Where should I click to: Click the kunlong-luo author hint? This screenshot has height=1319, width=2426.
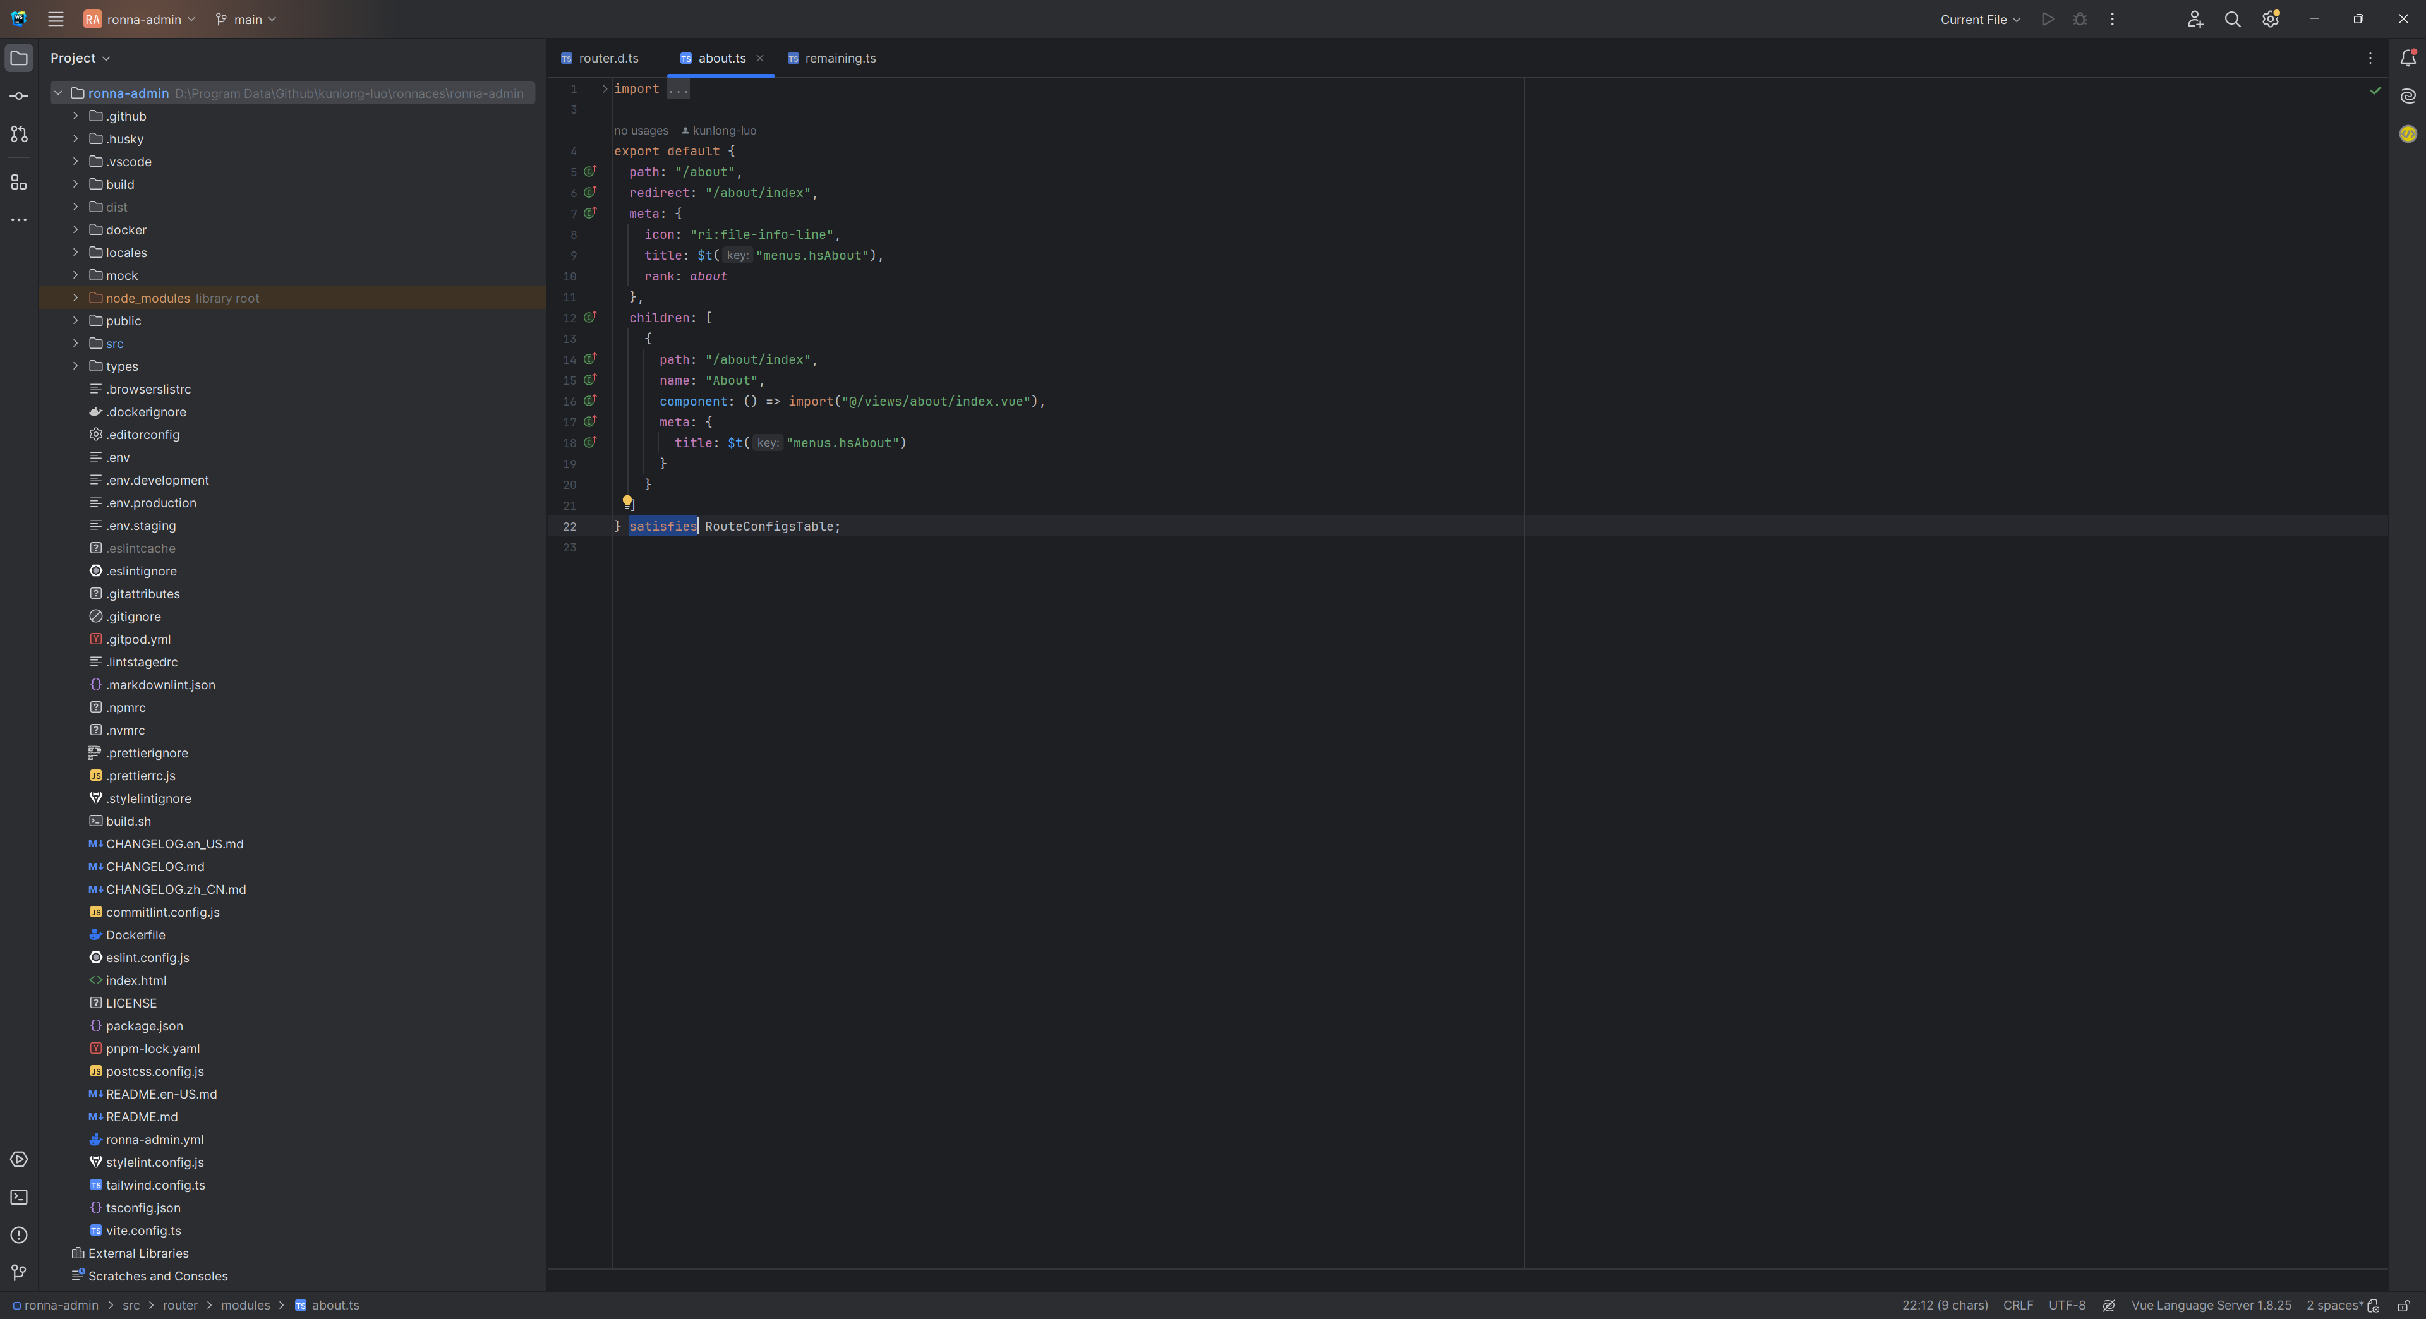pyautogui.click(x=720, y=131)
